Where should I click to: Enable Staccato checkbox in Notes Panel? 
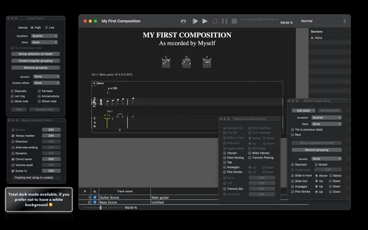pyautogui.click(x=12, y=91)
